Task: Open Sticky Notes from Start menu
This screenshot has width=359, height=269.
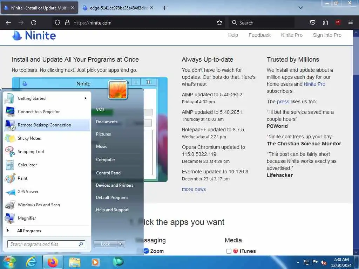Action: [47, 138]
